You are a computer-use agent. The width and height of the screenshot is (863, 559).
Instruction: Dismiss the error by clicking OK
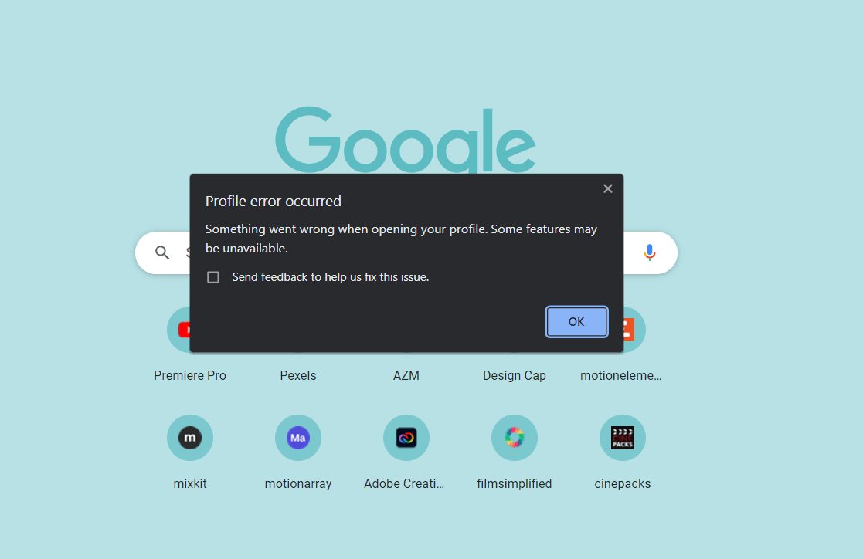(576, 321)
